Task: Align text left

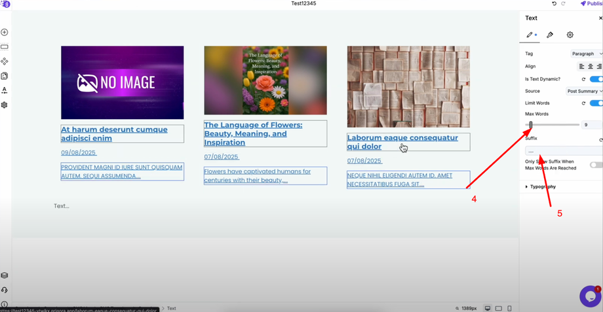Action: click(x=582, y=67)
